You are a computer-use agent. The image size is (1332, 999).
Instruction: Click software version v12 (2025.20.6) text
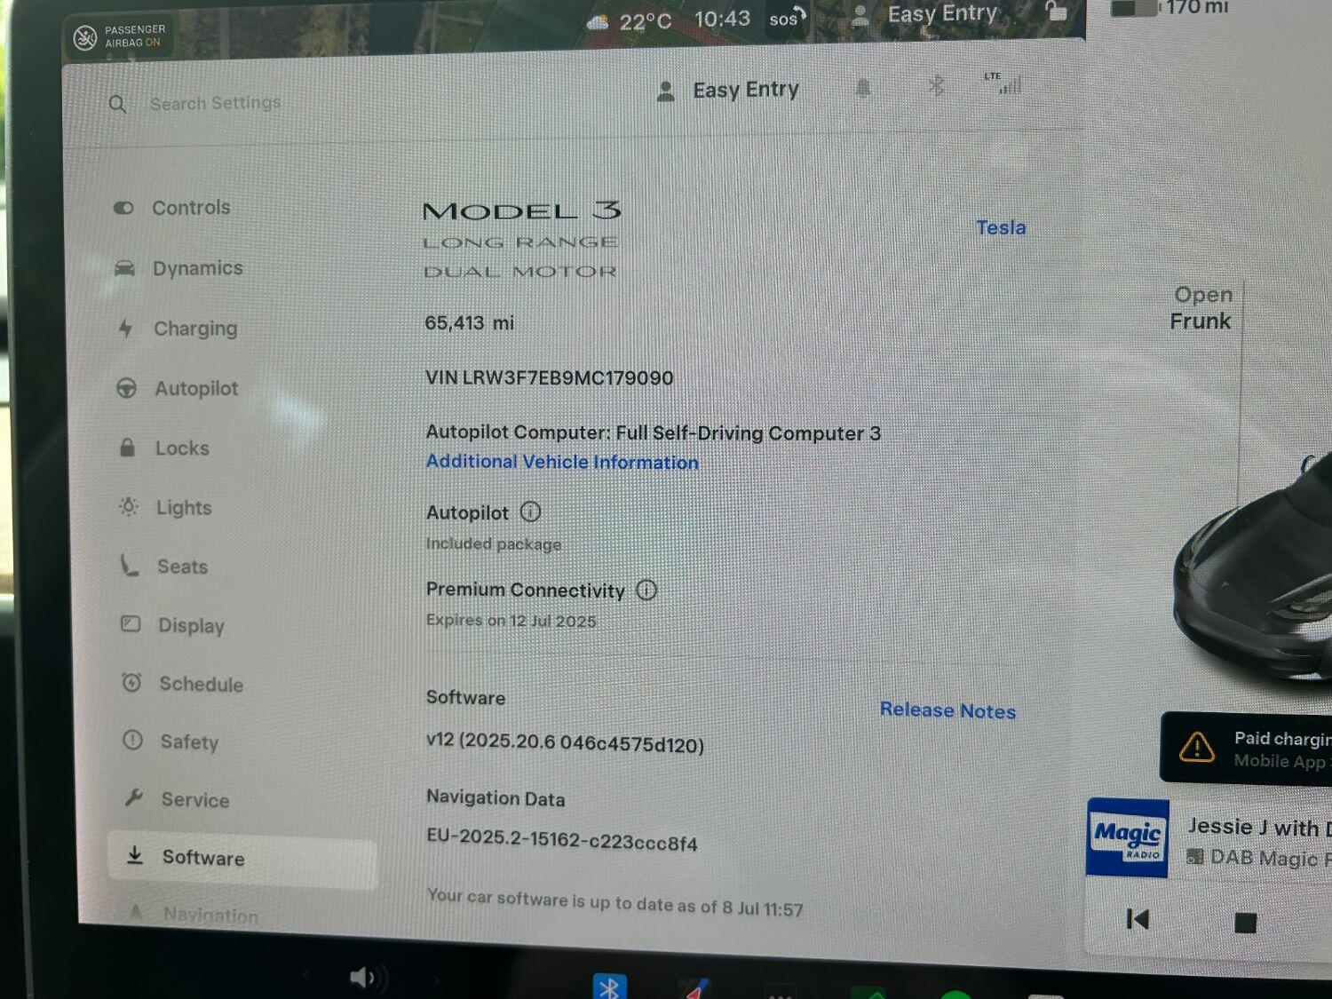tap(565, 742)
